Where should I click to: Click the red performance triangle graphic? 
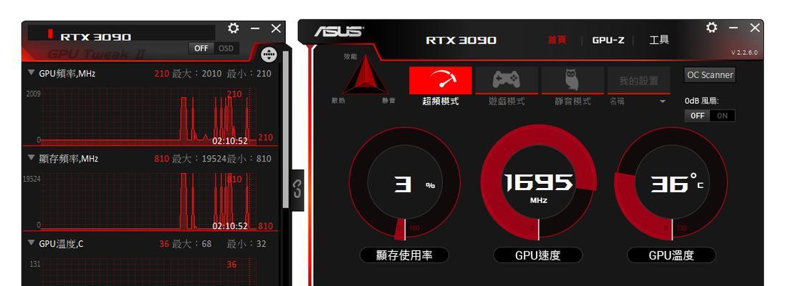coord(365,76)
